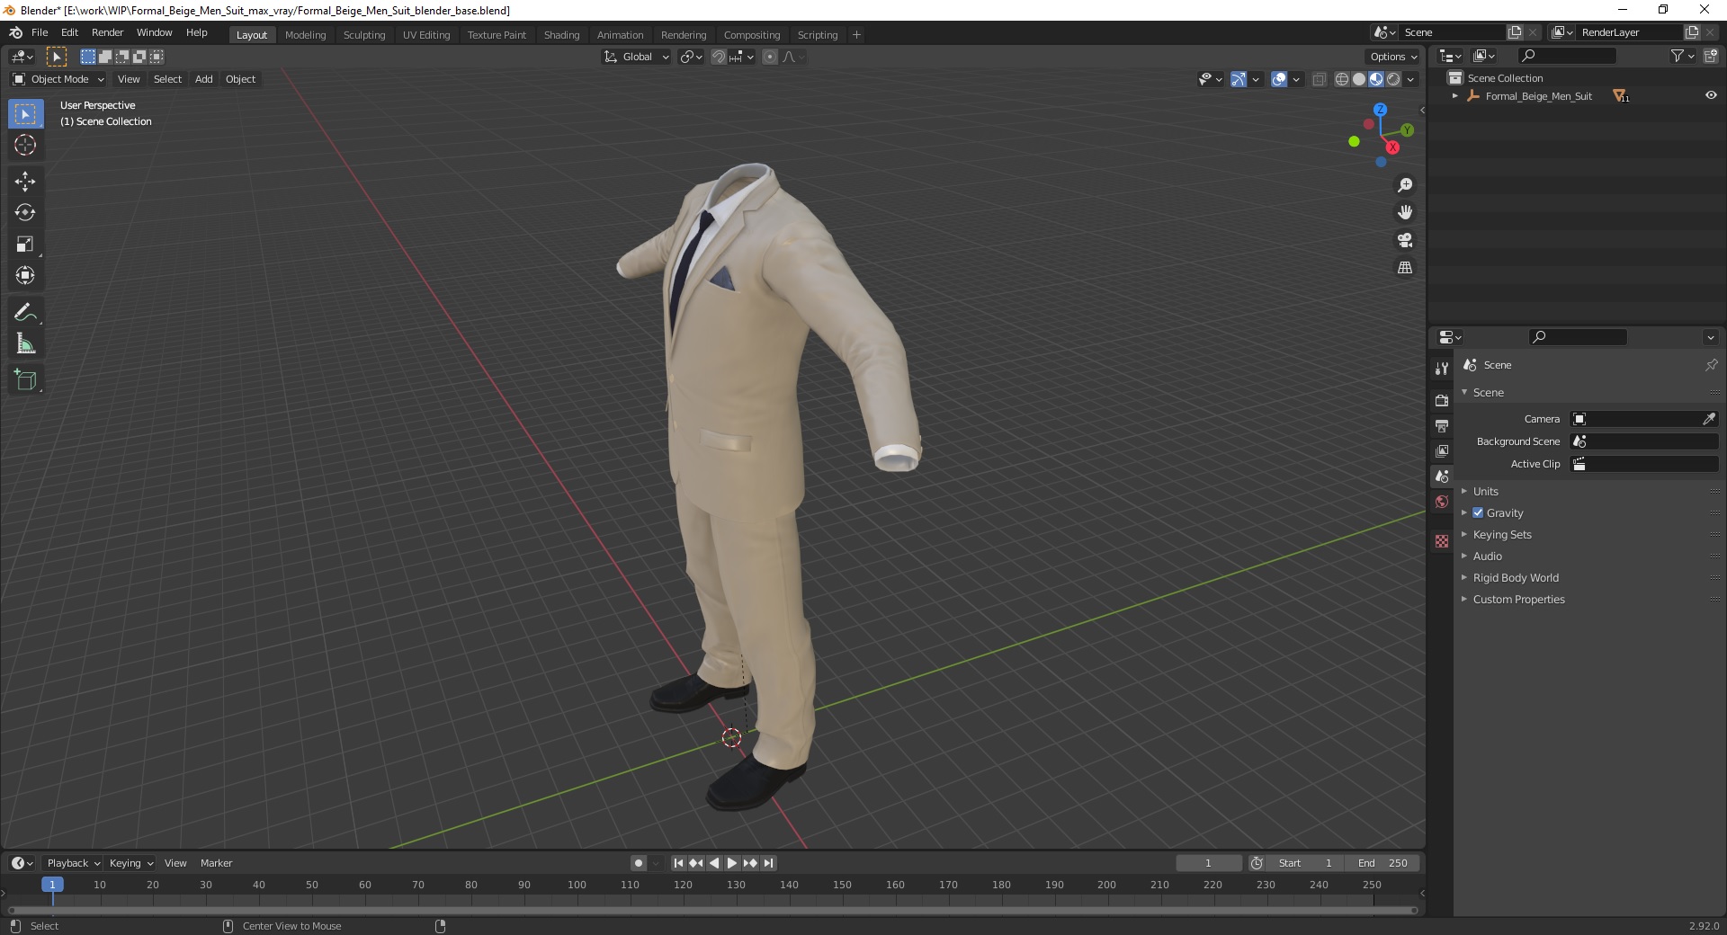Click the eyedropper beside Camera field
This screenshot has height=935, width=1727.
[x=1709, y=419]
